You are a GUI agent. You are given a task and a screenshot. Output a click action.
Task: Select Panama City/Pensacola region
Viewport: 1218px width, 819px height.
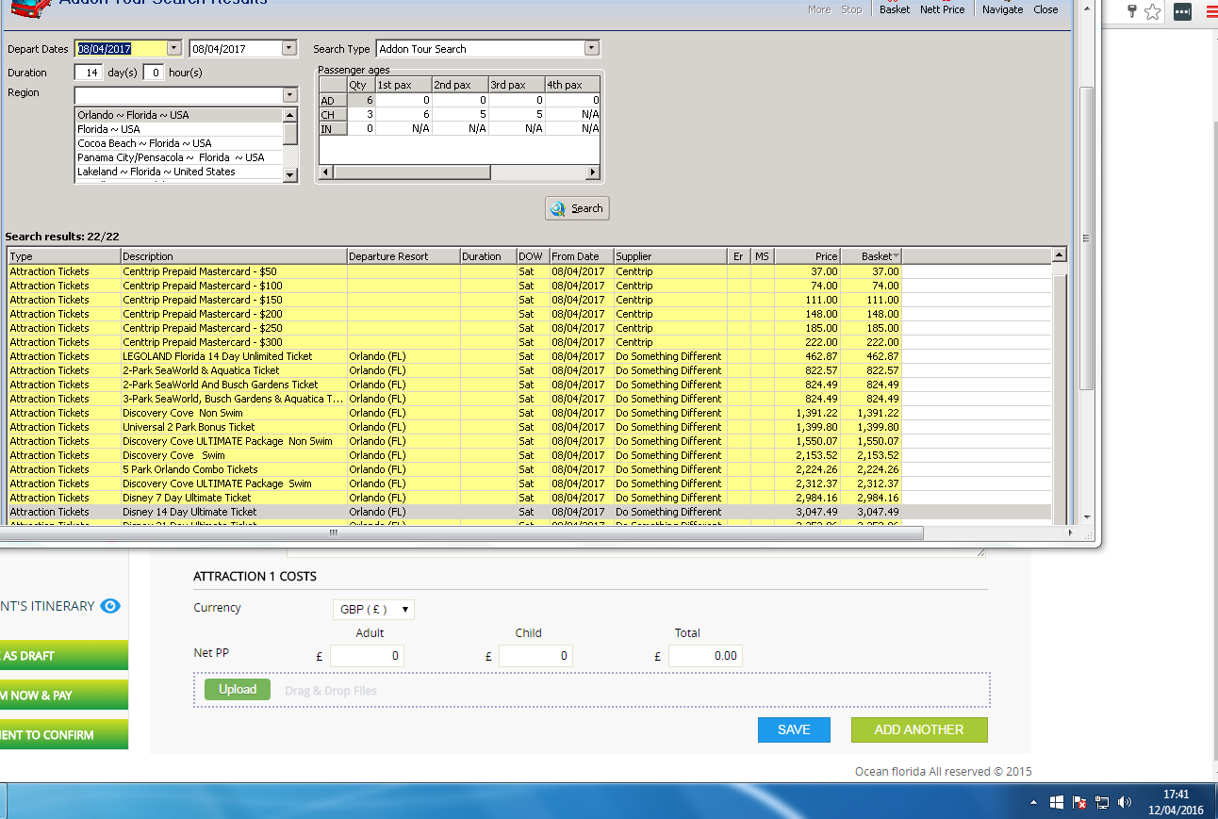[179, 157]
